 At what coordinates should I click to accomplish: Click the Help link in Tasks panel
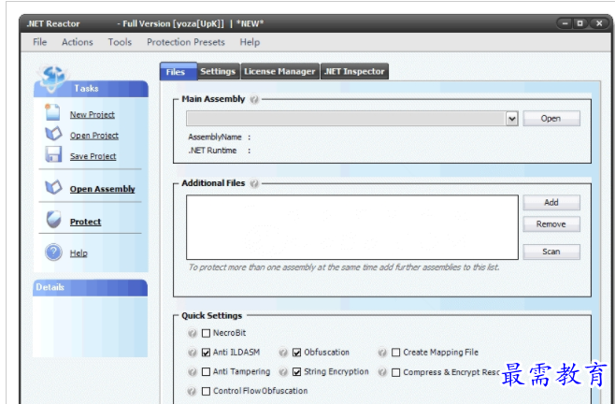coord(79,253)
